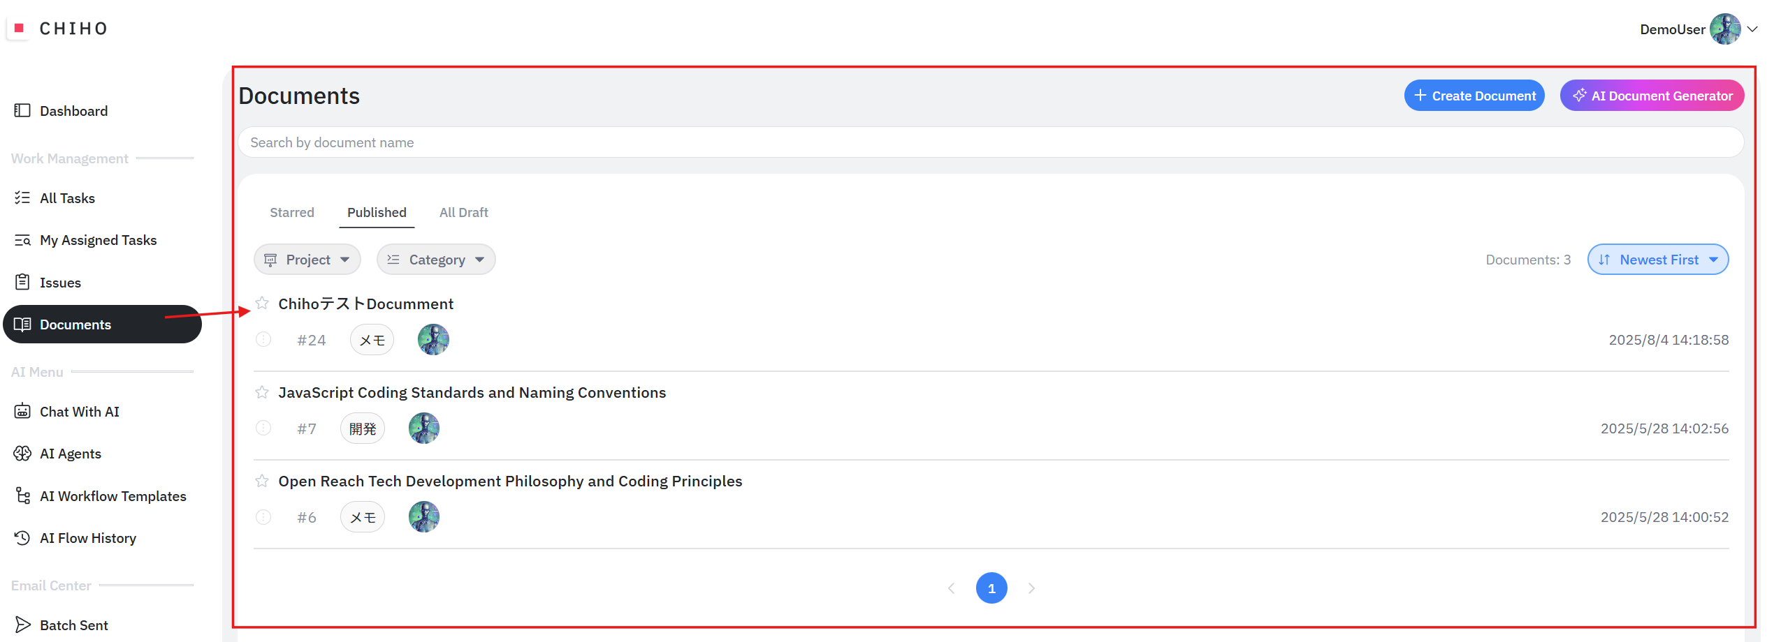Click the Chiho logo icon
This screenshot has width=1774, height=642.
tap(19, 29)
